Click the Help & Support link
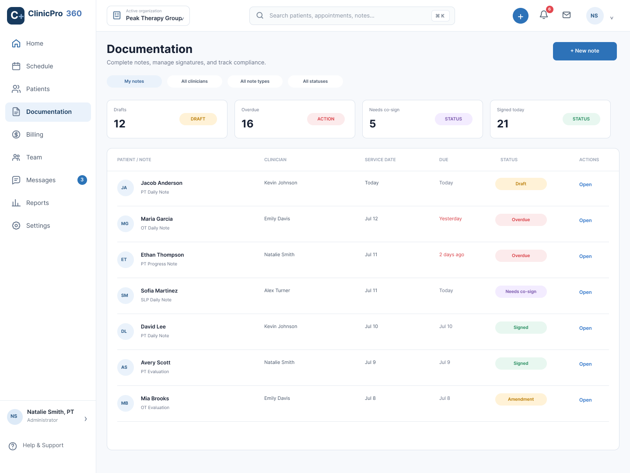Image resolution: width=630 pixels, height=473 pixels. tap(43, 445)
